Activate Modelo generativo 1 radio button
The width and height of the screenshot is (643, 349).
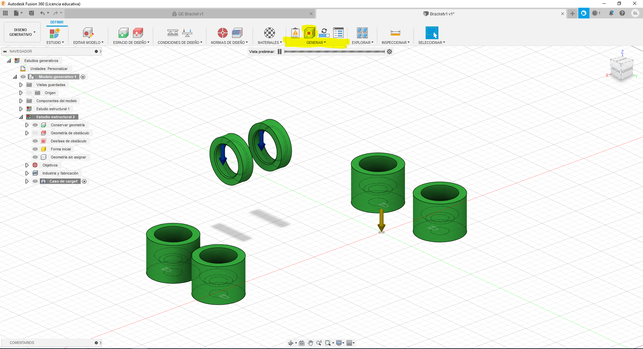[x=83, y=77]
